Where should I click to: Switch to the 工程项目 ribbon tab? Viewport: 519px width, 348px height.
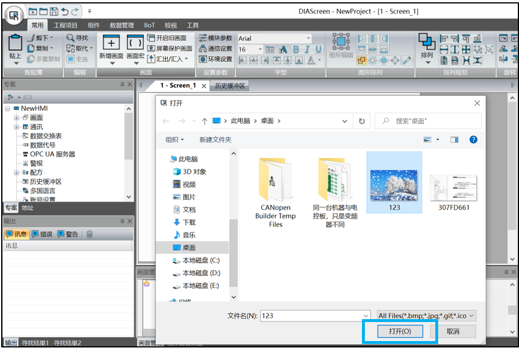coord(65,25)
